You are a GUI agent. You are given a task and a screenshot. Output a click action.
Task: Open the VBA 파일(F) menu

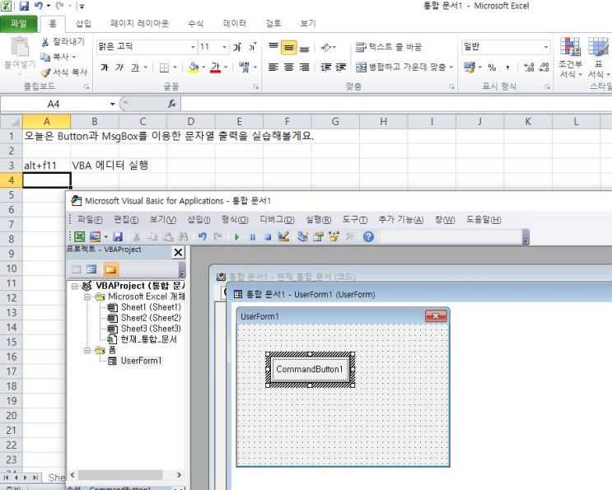[90, 220]
